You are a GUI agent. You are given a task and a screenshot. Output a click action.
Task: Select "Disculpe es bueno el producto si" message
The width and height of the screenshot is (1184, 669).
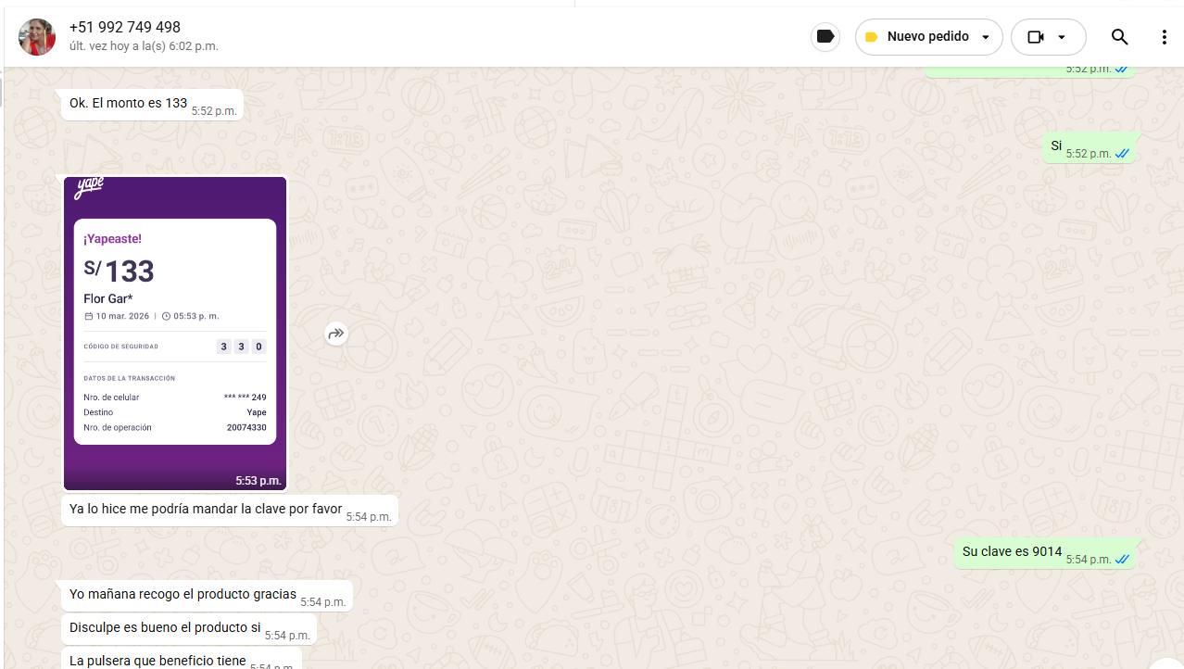click(x=165, y=628)
